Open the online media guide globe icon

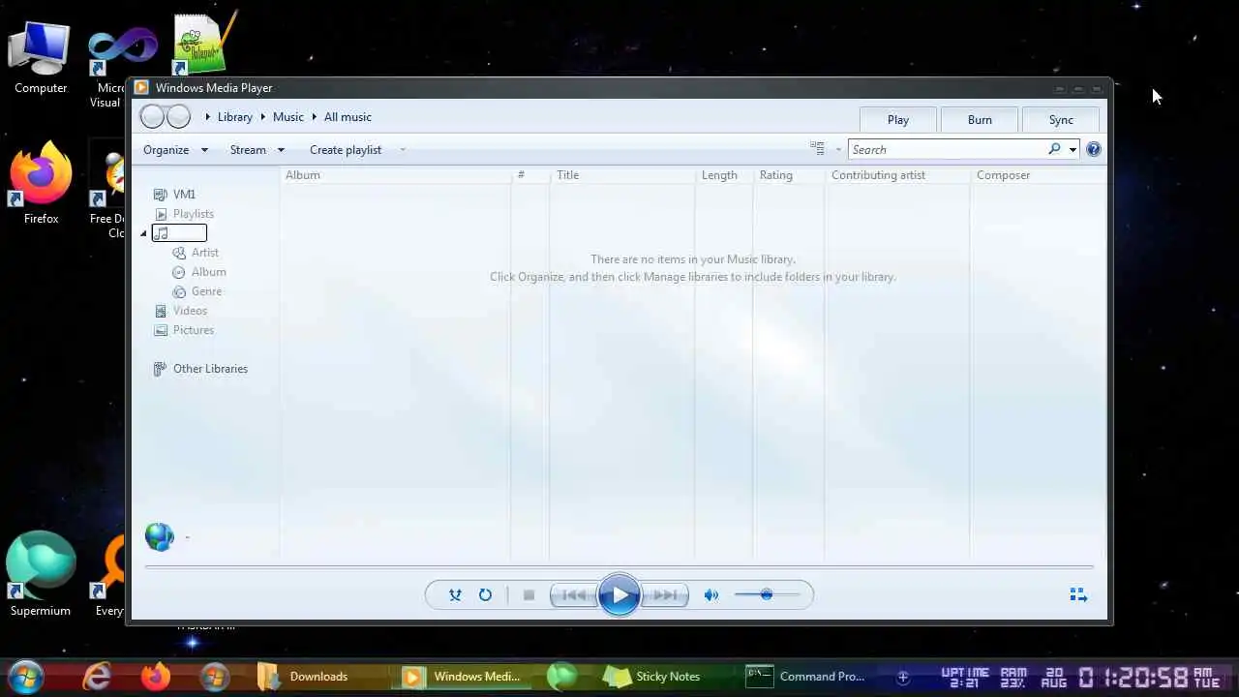tap(160, 536)
